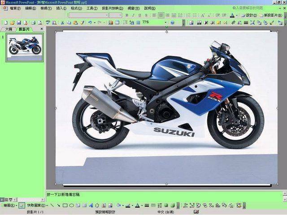Image resolution: width=287 pixels, height=215 pixels.
Task: Toggle the Select Objects arrow tool
Action: [22, 206]
